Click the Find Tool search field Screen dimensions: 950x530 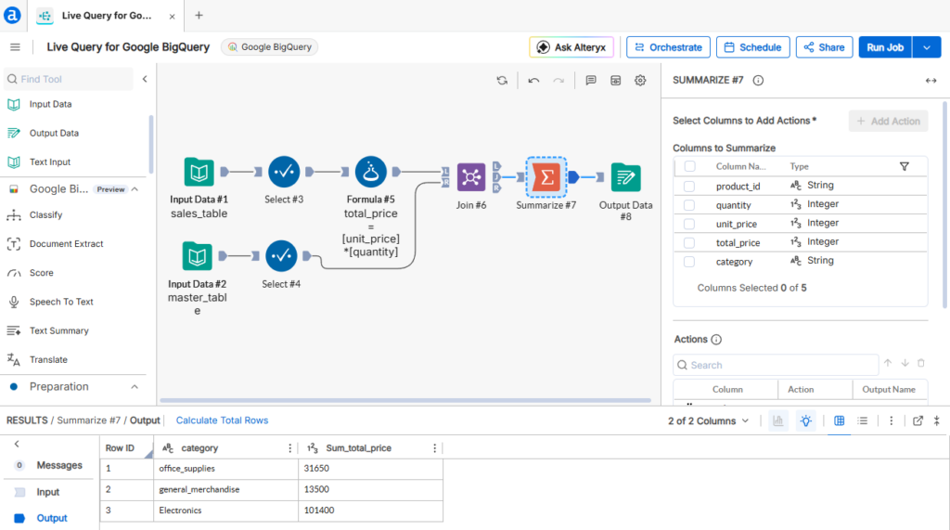coord(69,79)
